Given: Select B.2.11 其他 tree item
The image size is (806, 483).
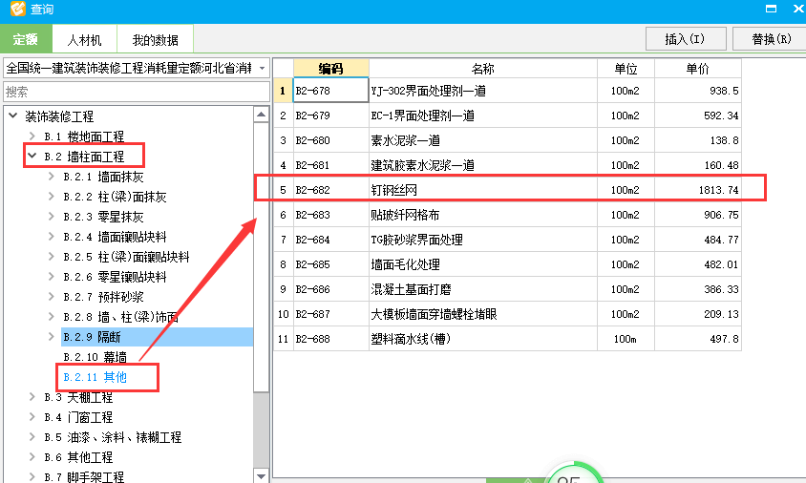Looking at the screenshot, I should tap(95, 377).
